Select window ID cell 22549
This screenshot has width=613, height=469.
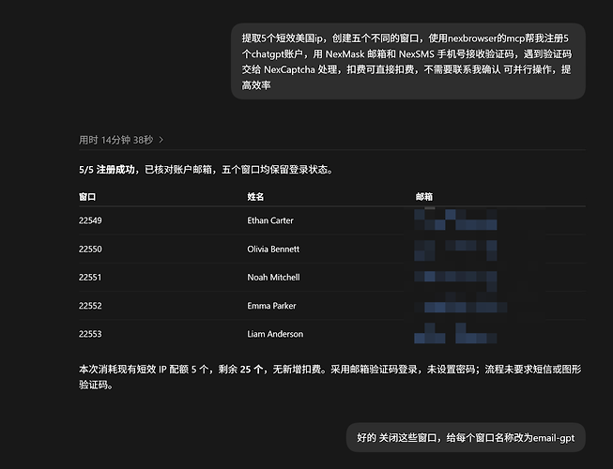point(90,220)
